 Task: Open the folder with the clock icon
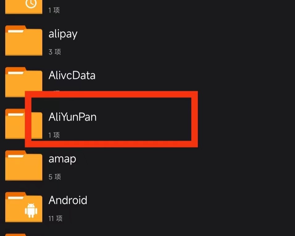pyautogui.click(x=24, y=7)
